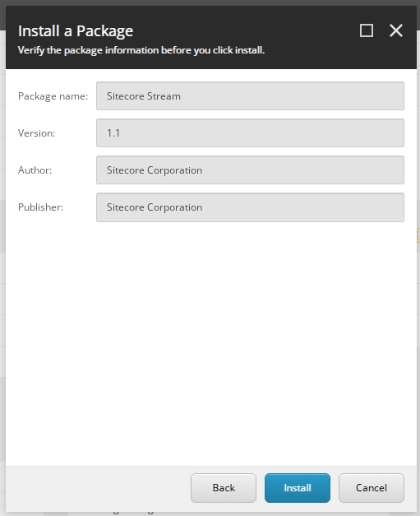Click the 'Version:' label
The width and height of the screenshot is (420, 516).
(x=36, y=133)
